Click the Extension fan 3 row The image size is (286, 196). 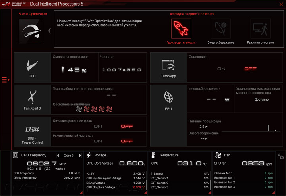243,187
